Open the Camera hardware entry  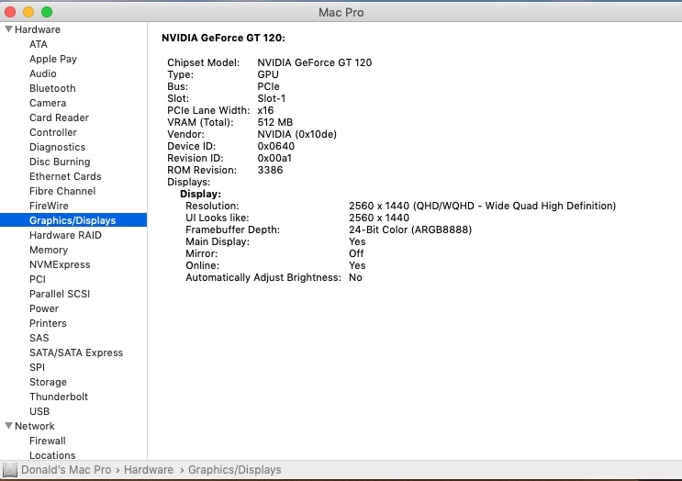pyautogui.click(x=48, y=103)
